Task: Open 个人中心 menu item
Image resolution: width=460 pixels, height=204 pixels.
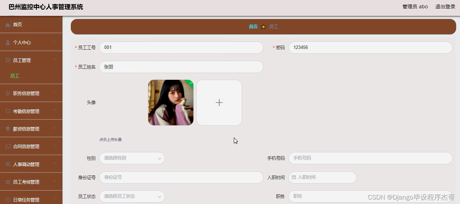Action: [31, 42]
